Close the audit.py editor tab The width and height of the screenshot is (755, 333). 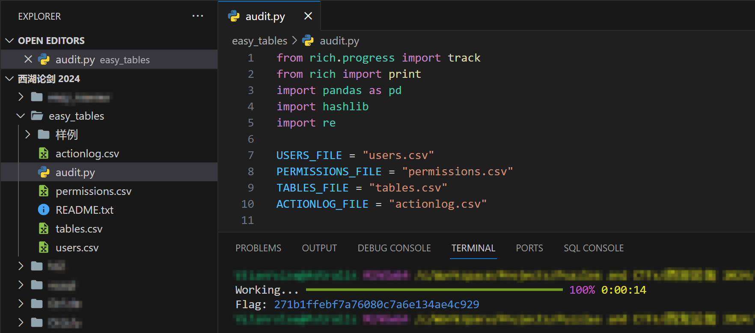308,16
